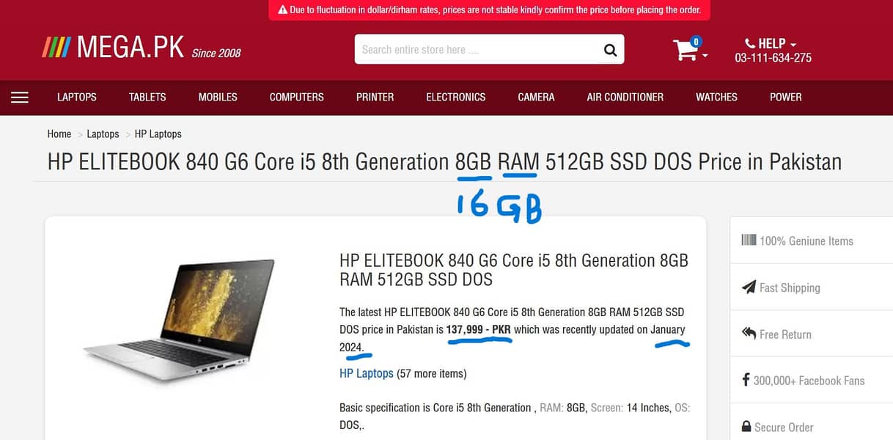Follow the blue HP Laptops link
The image size is (893, 440).
[x=367, y=373]
